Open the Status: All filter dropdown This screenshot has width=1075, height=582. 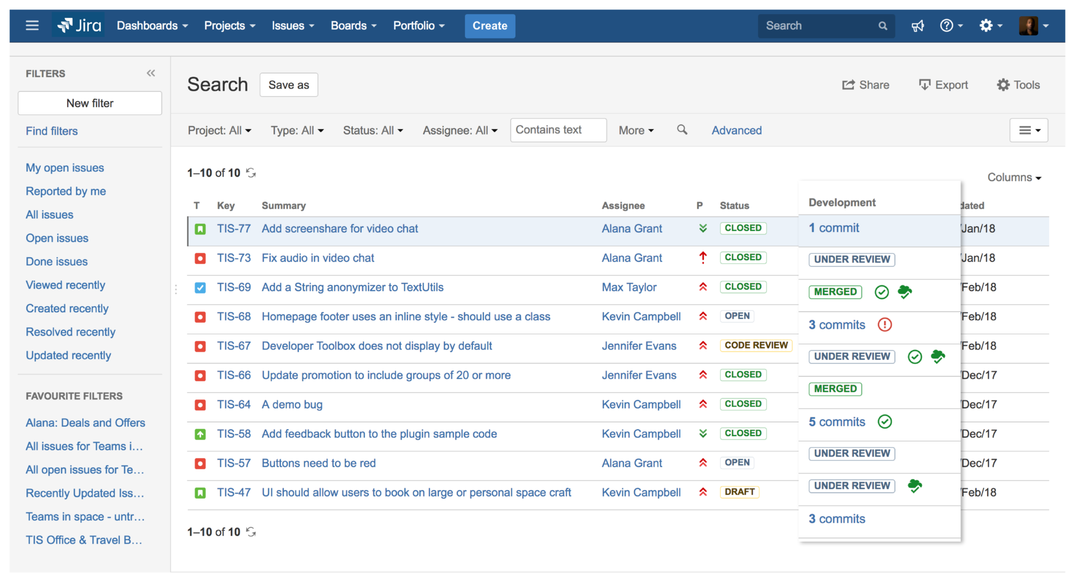pos(373,130)
